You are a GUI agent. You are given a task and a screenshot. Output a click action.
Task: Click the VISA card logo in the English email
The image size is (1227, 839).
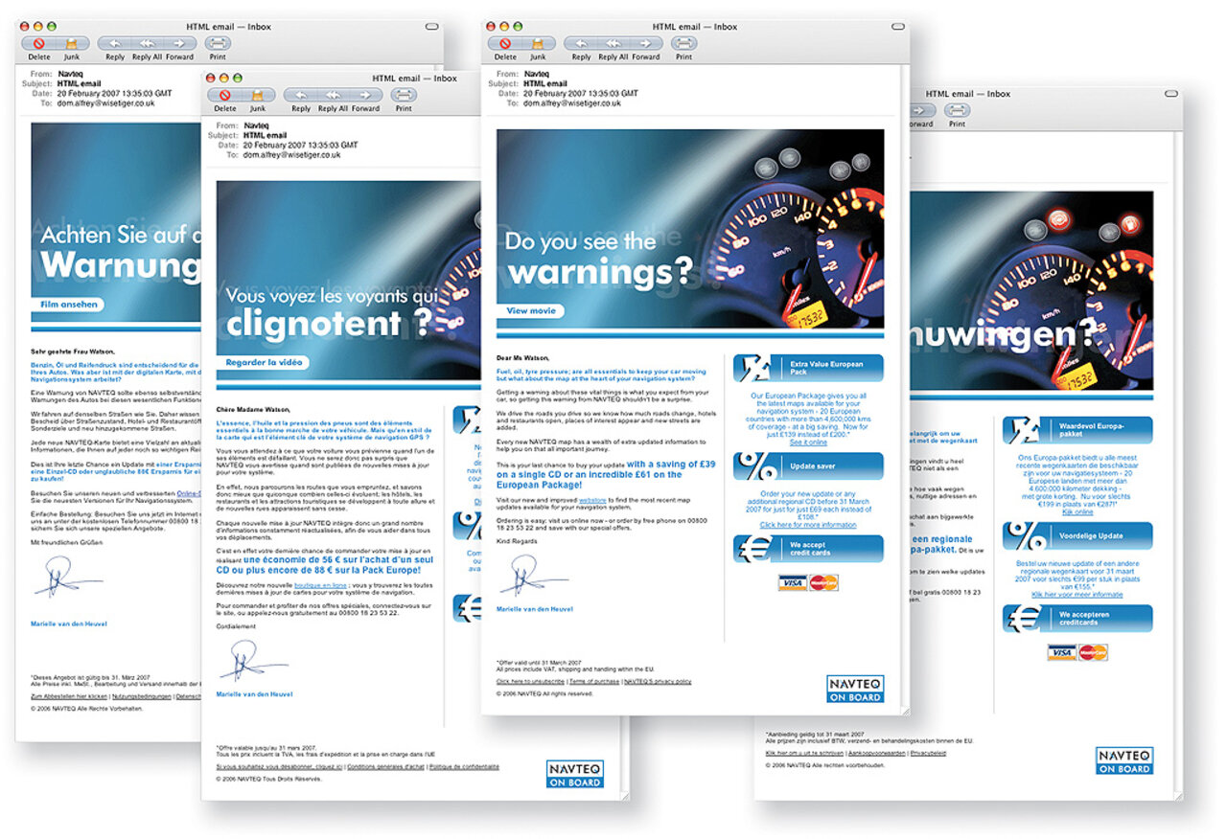[x=795, y=581]
